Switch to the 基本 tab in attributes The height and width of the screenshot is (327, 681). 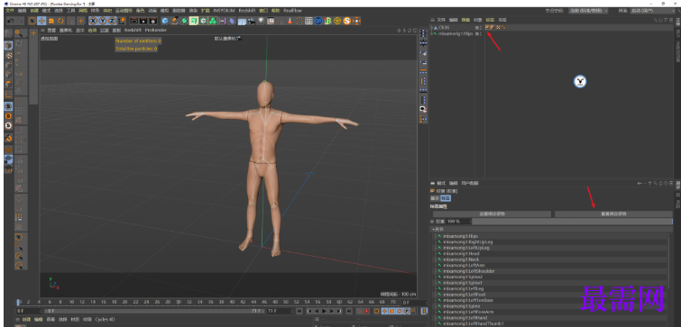pos(436,198)
